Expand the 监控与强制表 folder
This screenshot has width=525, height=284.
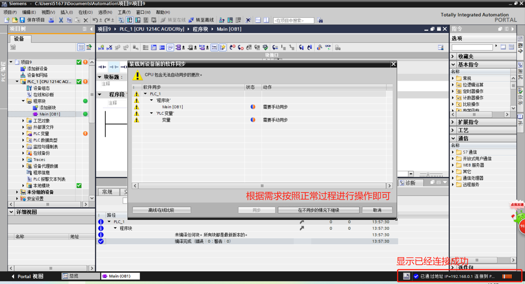23,146
